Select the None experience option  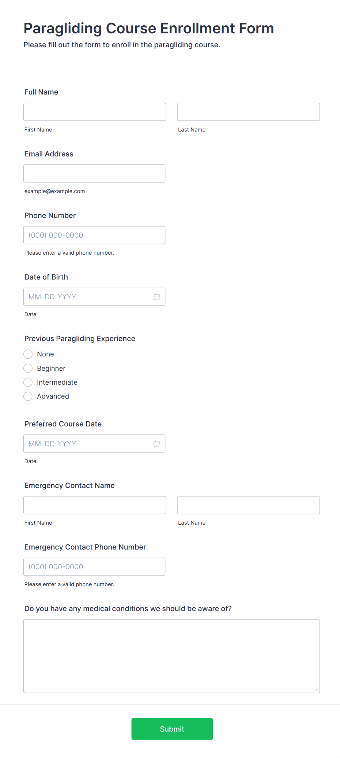(x=28, y=354)
